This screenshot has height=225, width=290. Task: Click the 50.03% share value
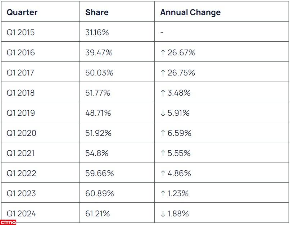(x=99, y=73)
